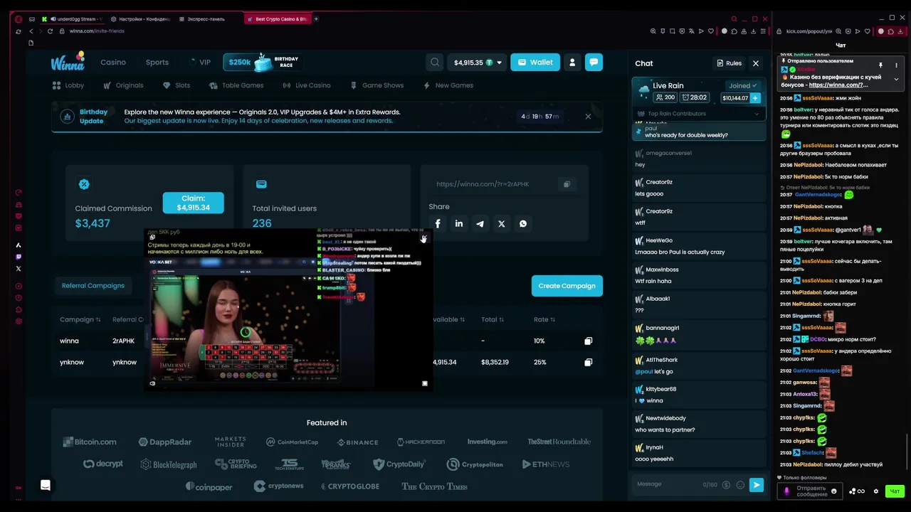
Task: Go to VIP page
Action: point(200,63)
